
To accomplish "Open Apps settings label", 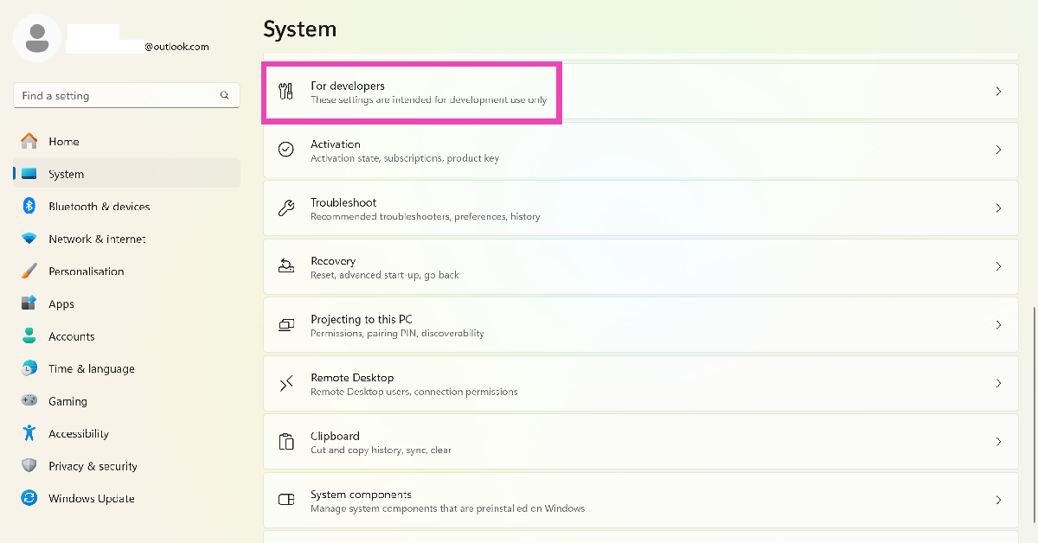I will (x=61, y=304).
